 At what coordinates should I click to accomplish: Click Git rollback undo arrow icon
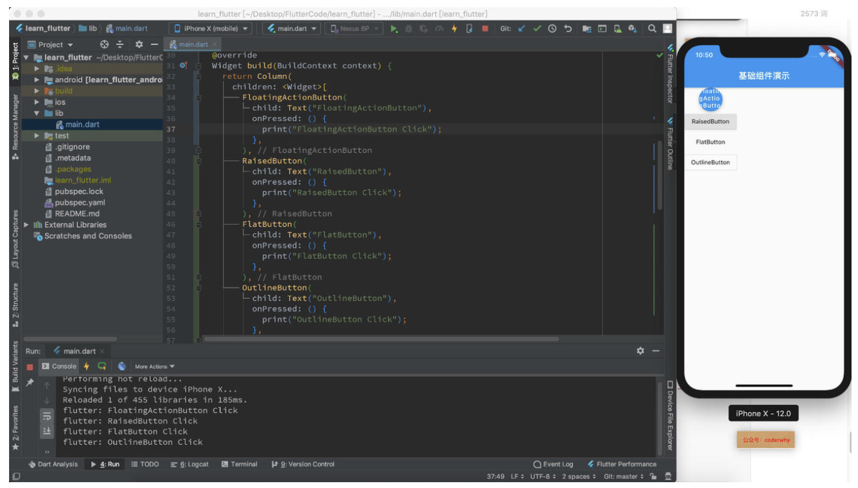(568, 28)
